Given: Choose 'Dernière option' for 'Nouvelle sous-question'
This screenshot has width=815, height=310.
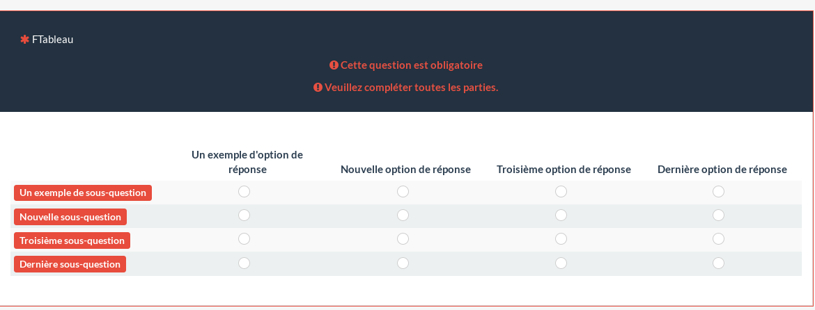Looking at the screenshot, I should tap(718, 215).
